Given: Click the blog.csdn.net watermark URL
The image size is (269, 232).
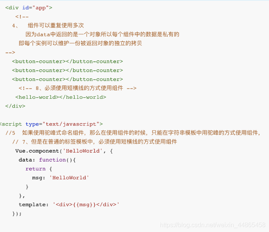Looking at the screenshot, I should click(213, 225).
